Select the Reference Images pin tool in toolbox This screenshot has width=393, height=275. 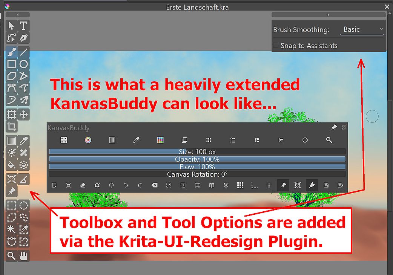tap(12, 191)
